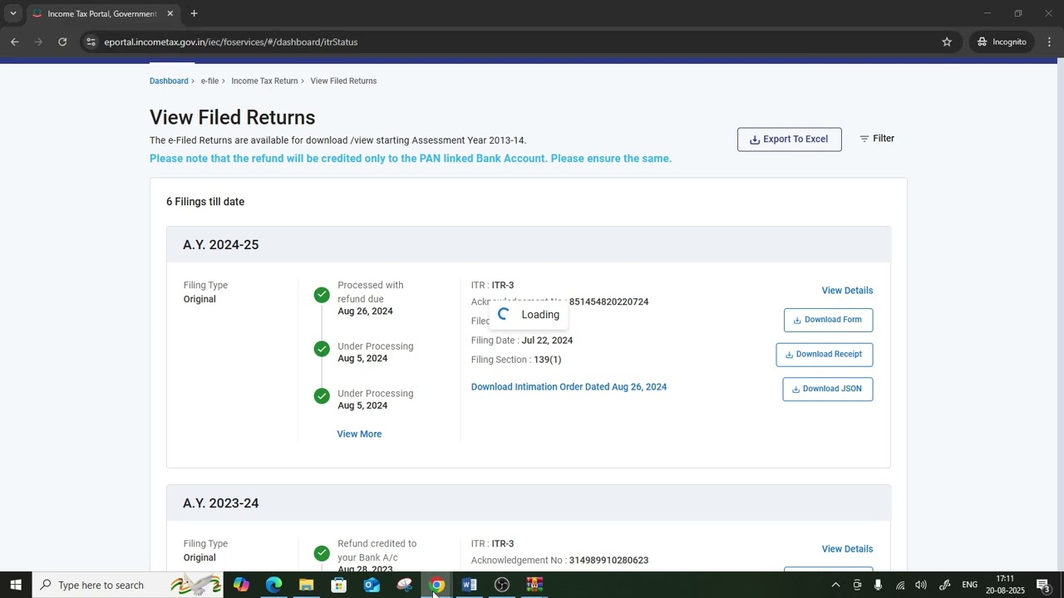View site information icon in address bar
The height and width of the screenshot is (598, 1064).
(x=91, y=42)
